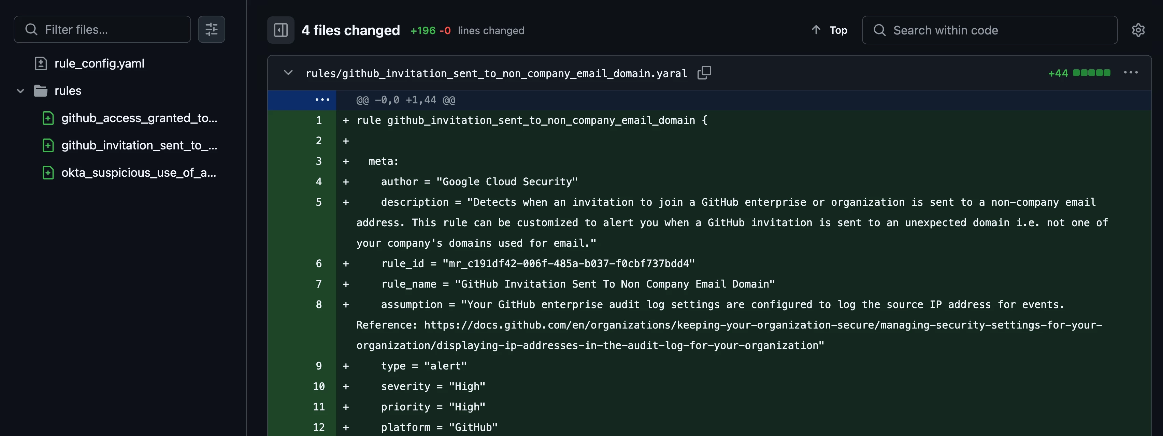The width and height of the screenshot is (1163, 436).
Task: Select line number 1 in the diff
Action: (319, 120)
